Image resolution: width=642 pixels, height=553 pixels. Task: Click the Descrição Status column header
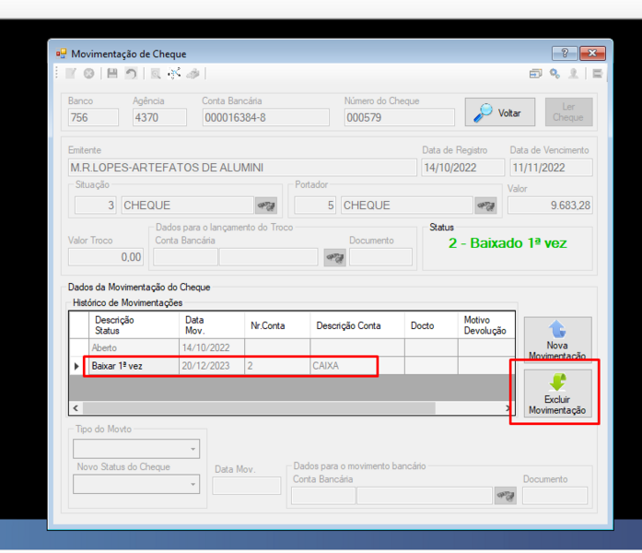pyautogui.click(x=134, y=325)
